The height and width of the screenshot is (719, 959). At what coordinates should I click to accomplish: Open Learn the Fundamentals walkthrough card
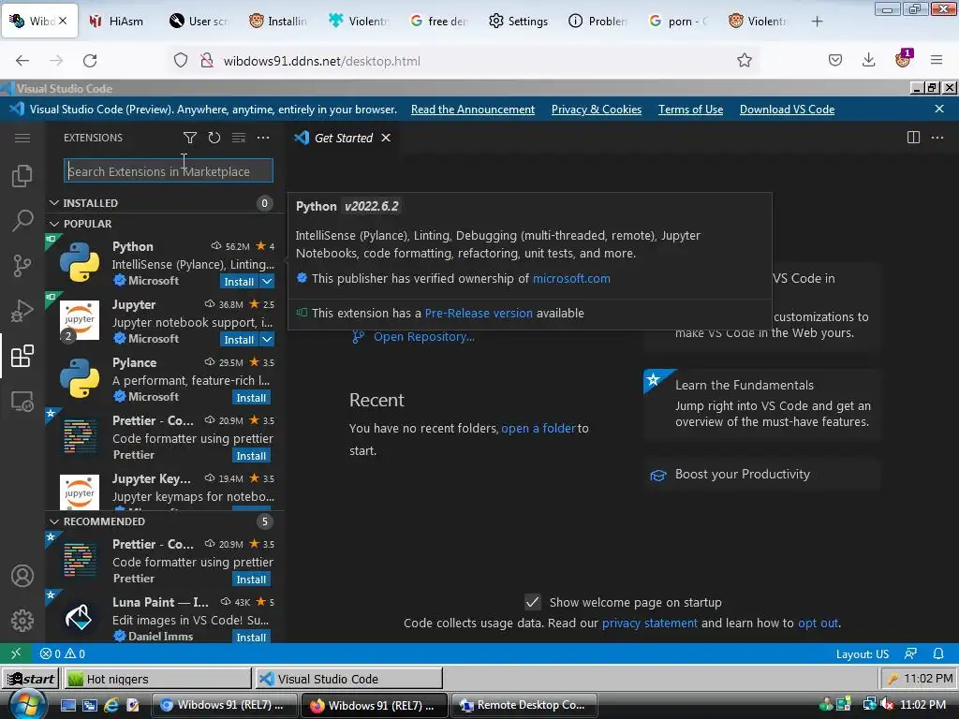pyautogui.click(x=762, y=404)
